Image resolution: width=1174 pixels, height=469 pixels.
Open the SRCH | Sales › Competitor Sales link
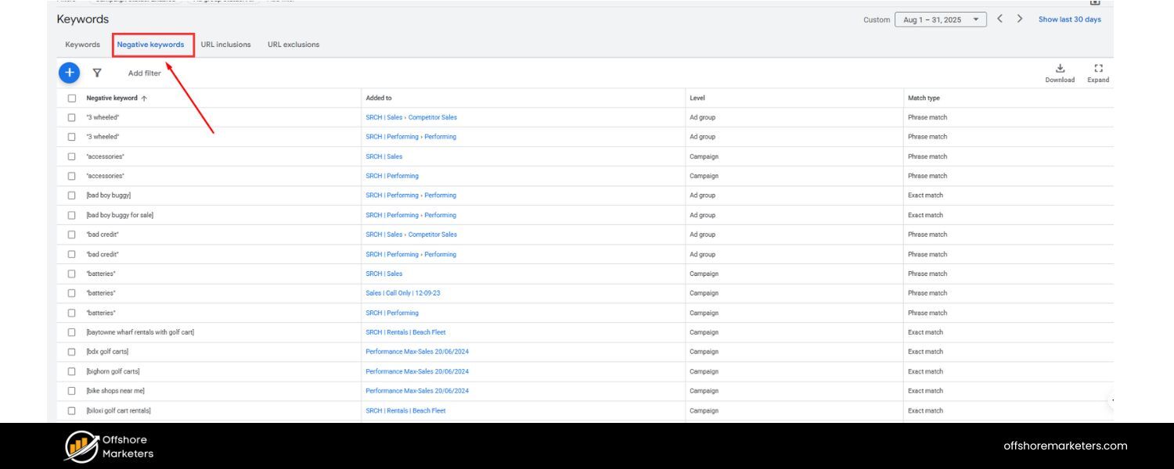point(412,117)
